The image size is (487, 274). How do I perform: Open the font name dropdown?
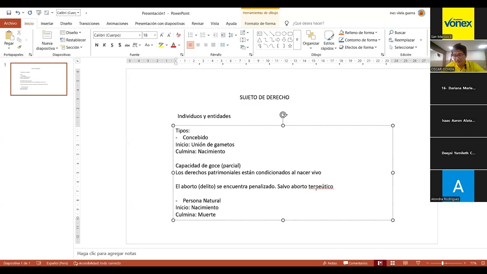140,35
